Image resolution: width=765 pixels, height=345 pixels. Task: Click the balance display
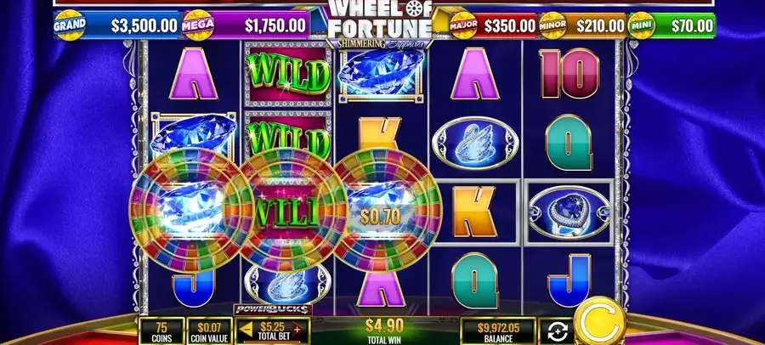(498, 331)
